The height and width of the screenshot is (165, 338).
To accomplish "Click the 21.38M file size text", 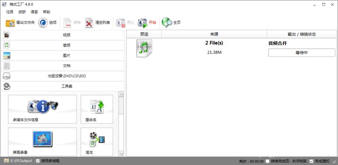I will 214,52.
